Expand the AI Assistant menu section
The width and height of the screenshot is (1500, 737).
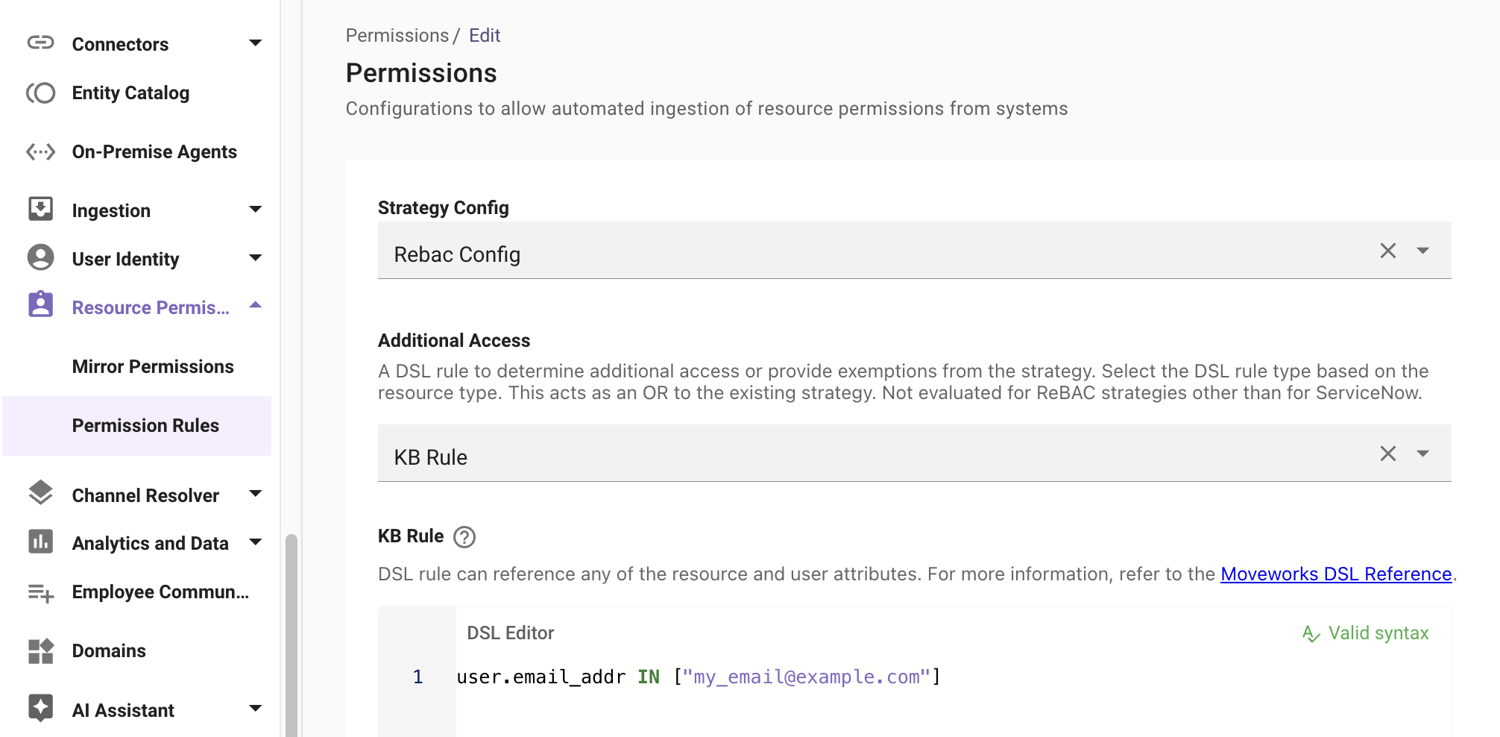point(255,709)
